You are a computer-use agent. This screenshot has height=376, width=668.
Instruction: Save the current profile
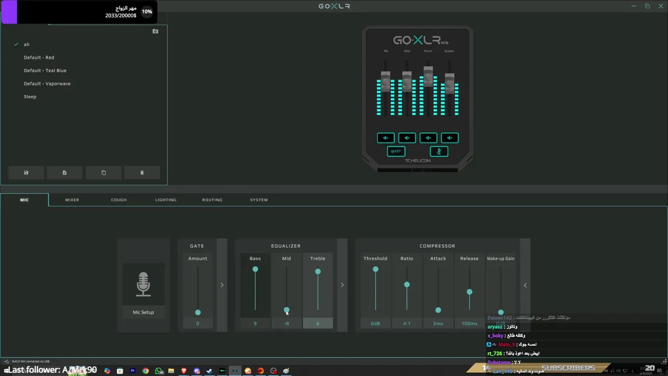coord(26,173)
